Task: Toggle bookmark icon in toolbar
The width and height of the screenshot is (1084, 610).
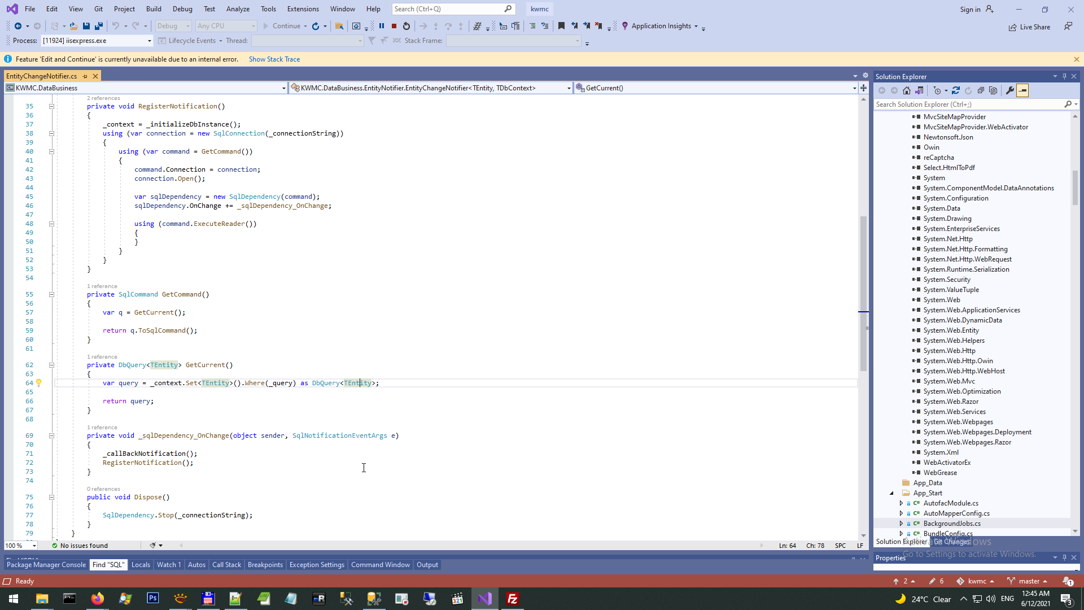Action: [561, 26]
